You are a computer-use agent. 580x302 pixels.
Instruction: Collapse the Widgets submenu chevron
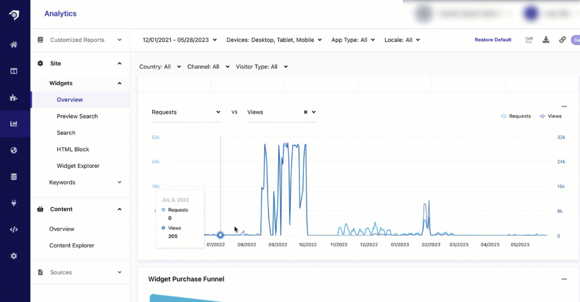coord(119,83)
